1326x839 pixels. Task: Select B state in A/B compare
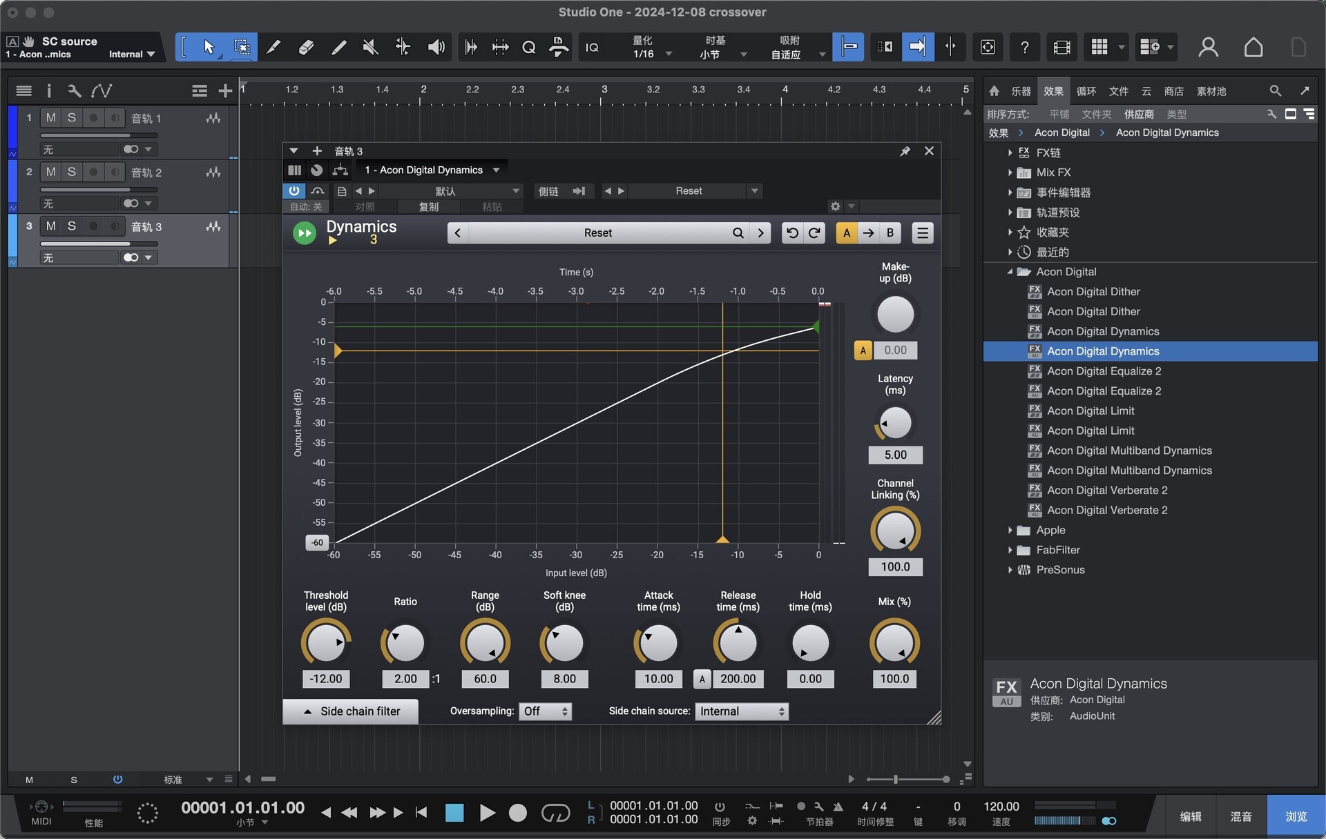(x=890, y=233)
